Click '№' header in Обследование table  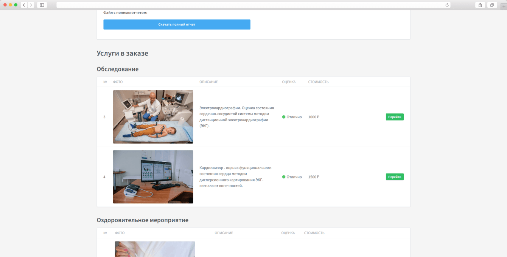point(105,82)
